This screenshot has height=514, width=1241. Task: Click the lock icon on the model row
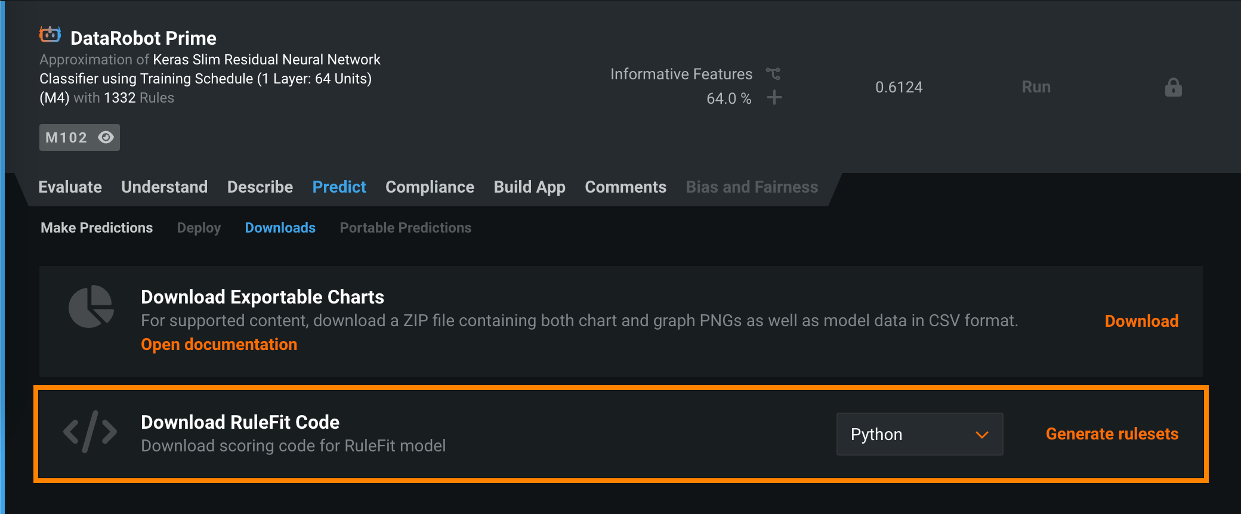1173,88
